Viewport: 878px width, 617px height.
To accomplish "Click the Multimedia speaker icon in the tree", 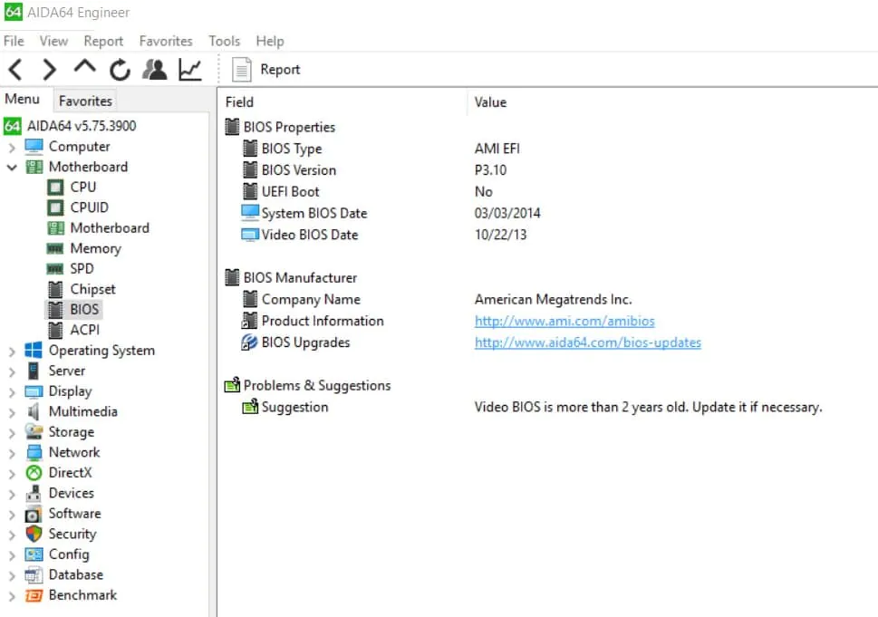I will (34, 411).
